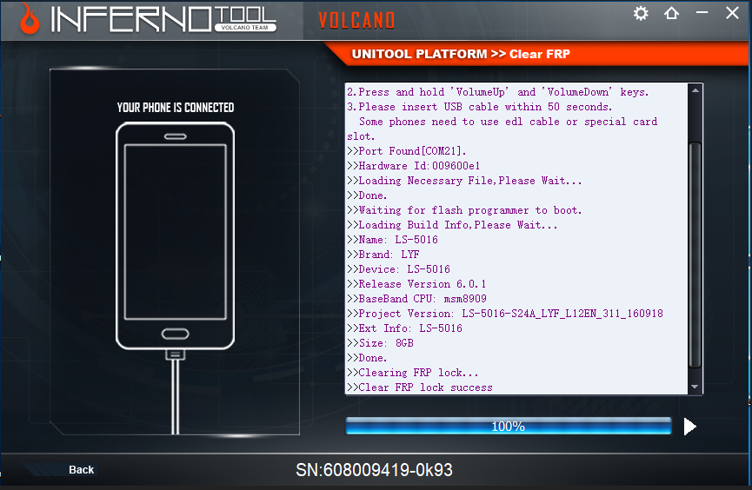Click log line 'Port Found[COM21].'
Screen dimensions: 752x490
(x=407, y=151)
